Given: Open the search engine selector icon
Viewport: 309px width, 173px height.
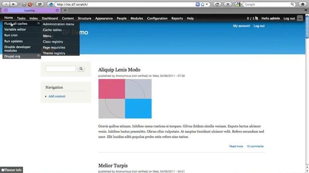Looking at the screenshot, I should click(x=239, y=4).
